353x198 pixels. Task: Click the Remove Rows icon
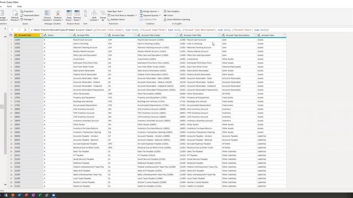[77, 13]
